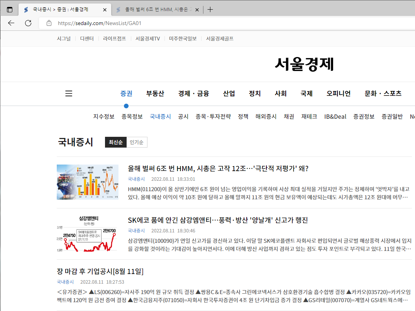Select the 경제 · 금융 main menu
This screenshot has width=415, height=311.
[193, 93]
